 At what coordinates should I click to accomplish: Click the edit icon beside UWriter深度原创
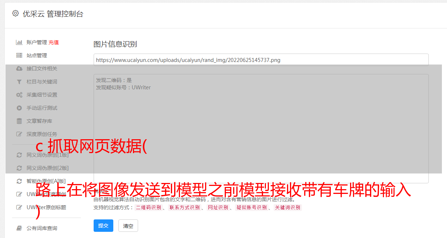click(19, 194)
